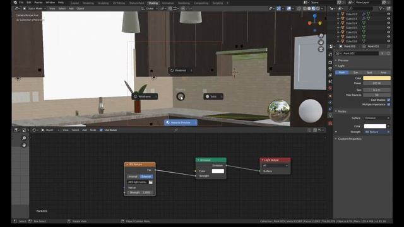Viewport: 404px width, 227px height.
Task: Toggle the camera view icon in viewport
Action: tap(321, 49)
